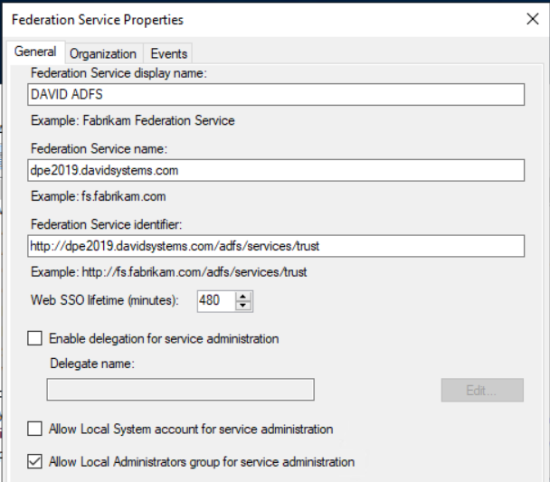Click the Example: Fabrikam Federation Service text
The image size is (550, 482).
point(132,120)
